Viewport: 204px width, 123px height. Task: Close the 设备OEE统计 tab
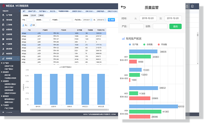(94, 11)
